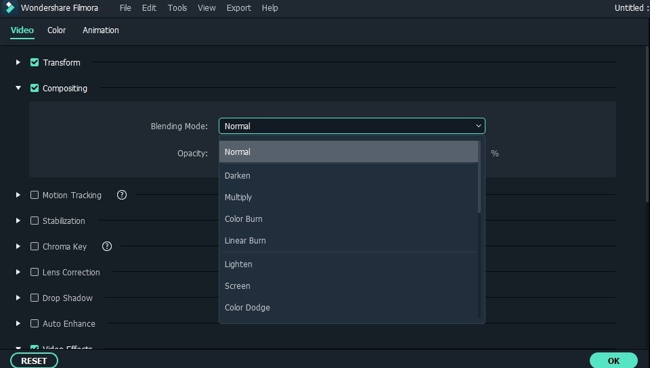
Task: Open the File menu
Action: click(125, 8)
